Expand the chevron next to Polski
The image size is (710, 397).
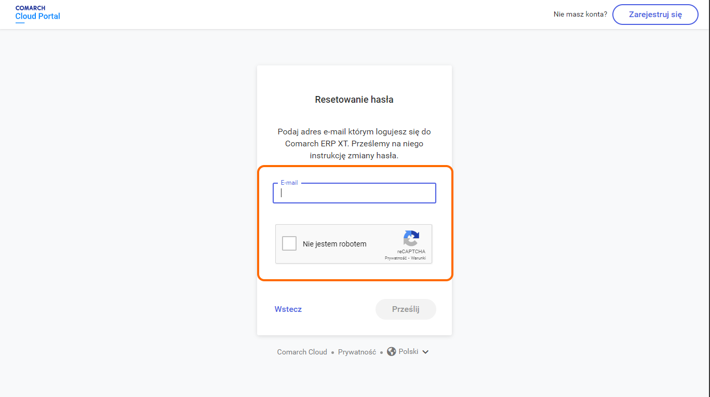[425, 352]
